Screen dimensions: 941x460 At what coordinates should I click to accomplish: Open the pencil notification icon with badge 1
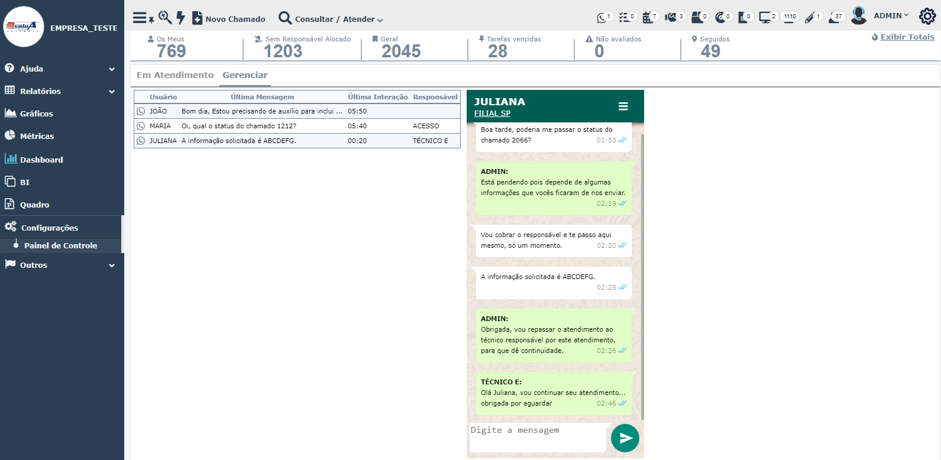pos(813,17)
